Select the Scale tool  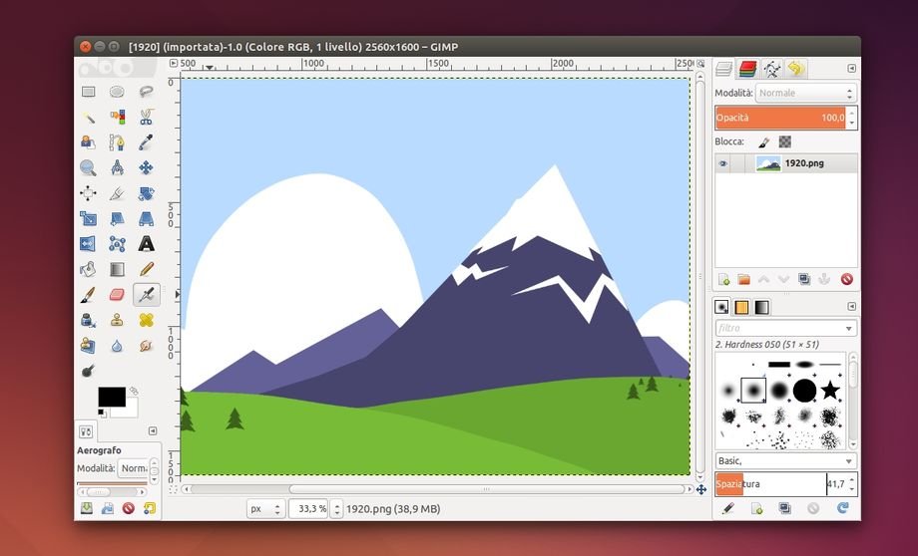89,218
